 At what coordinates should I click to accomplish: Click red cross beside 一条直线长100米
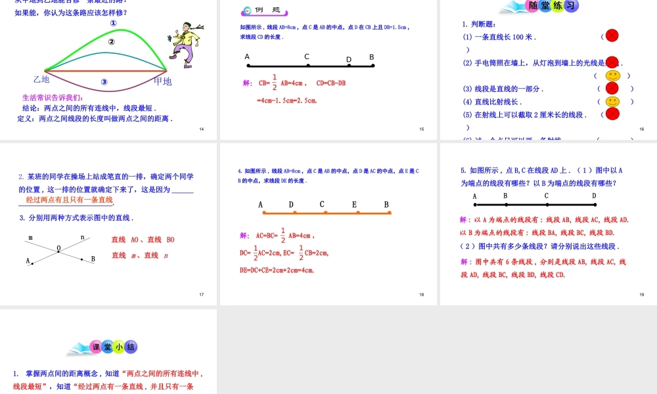click(612, 35)
